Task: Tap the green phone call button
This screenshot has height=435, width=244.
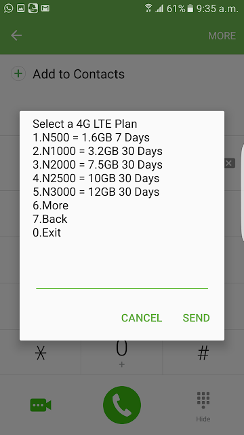Action: pos(122,405)
